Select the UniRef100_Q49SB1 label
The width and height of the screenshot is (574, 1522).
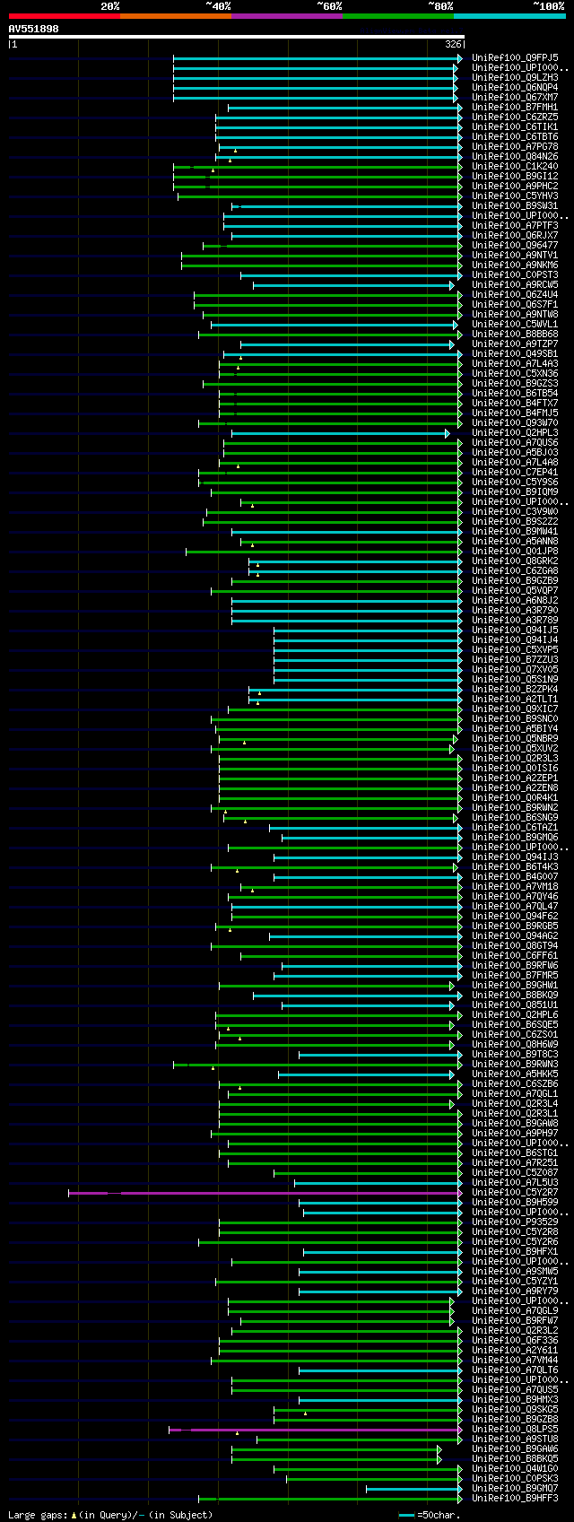tap(515, 354)
